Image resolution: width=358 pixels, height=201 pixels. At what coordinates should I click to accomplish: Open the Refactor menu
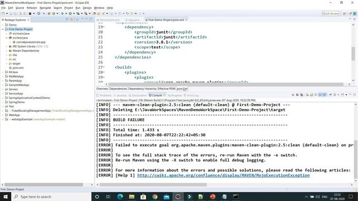(32, 8)
